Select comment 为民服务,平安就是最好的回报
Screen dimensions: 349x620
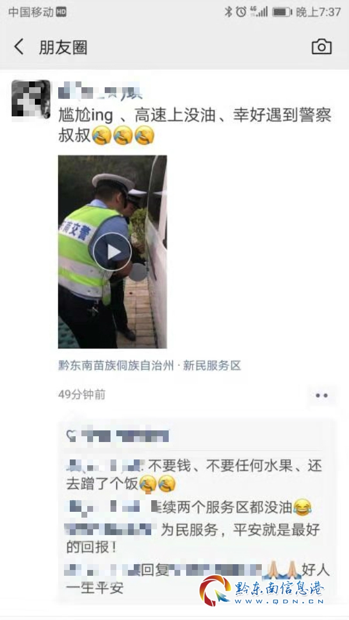click(x=193, y=538)
